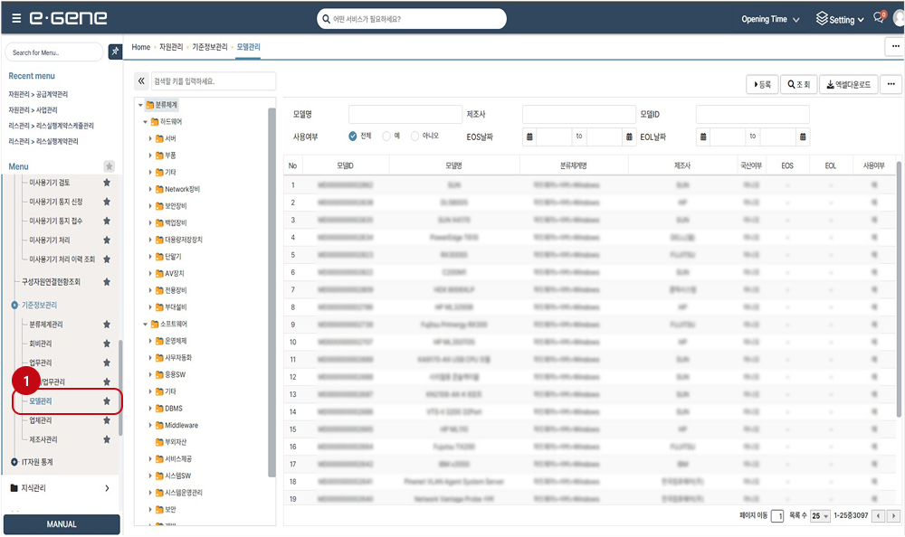
Task: Select the 아니오 radio button for 사용여부
Action: [x=414, y=137]
